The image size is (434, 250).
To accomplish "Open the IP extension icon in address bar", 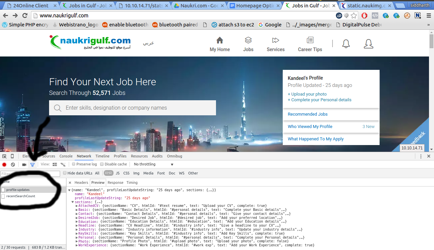I will tap(339, 15).
